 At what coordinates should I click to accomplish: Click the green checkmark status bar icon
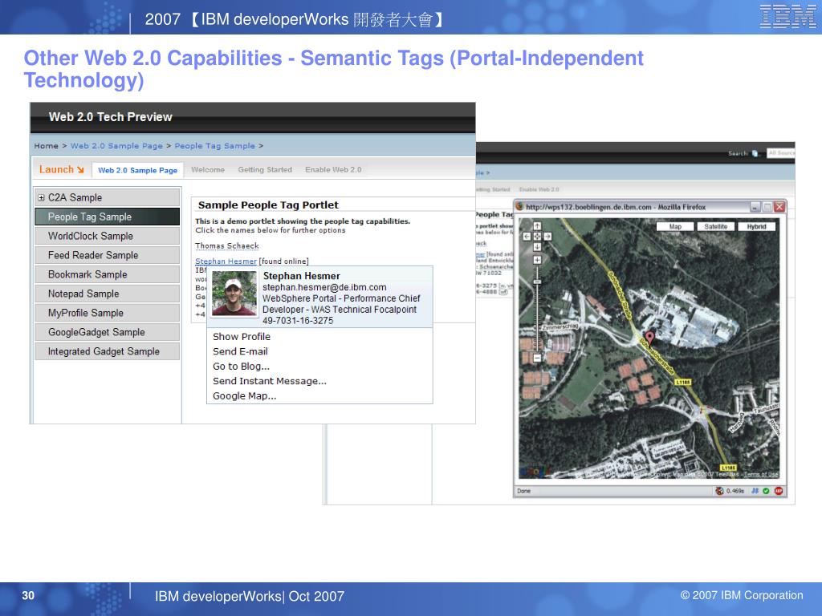[x=766, y=491]
